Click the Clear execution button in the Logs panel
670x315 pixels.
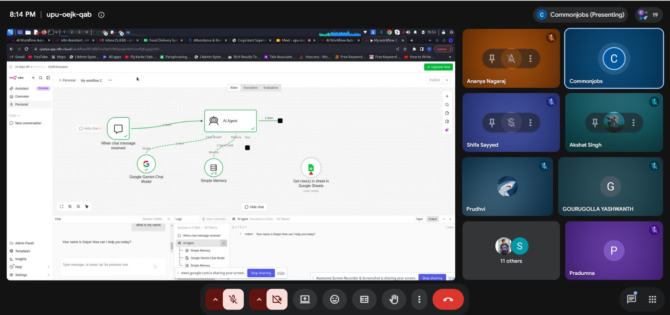(x=214, y=219)
